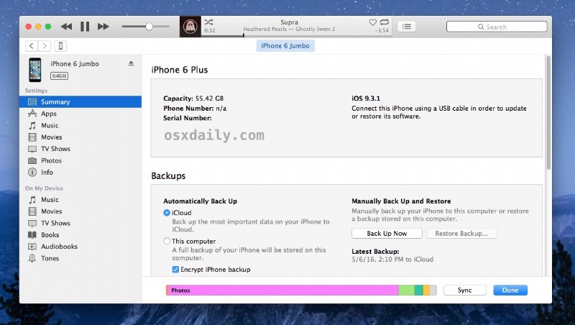The width and height of the screenshot is (575, 325).
Task: Click the vertical scrollbar in summary pane
Action: click(x=548, y=113)
